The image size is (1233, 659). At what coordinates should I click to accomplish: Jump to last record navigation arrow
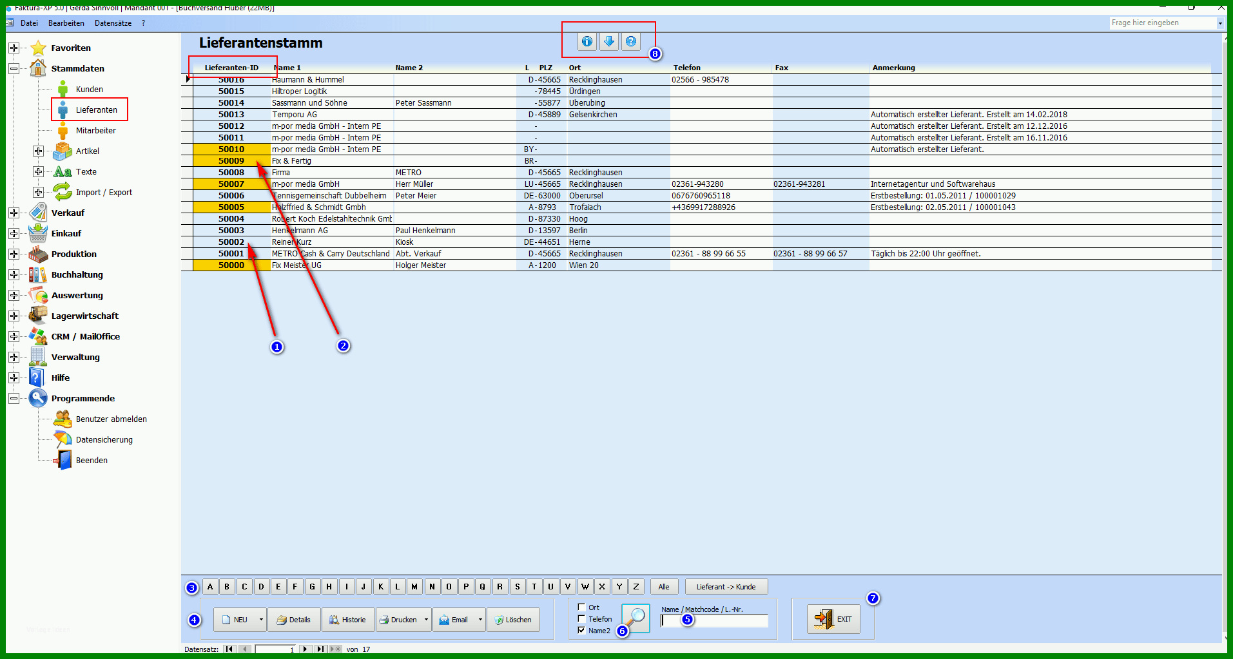pos(320,649)
